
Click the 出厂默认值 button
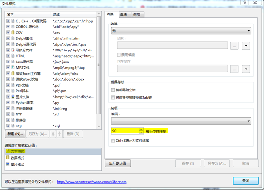point(118,163)
